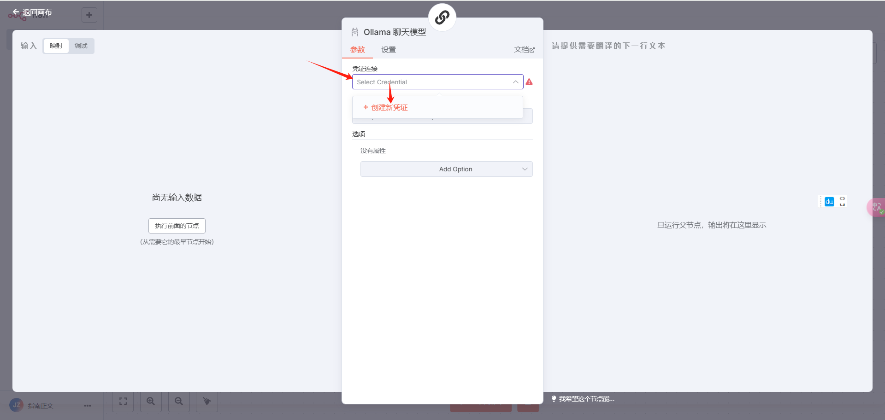
Task: Click the Ollama llama icon in the panel header
Action: click(x=355, y=32)
